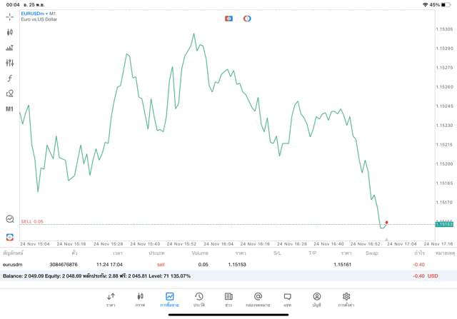Switch to the ประวัติ (History) tab
The image size is (457, 319).
point(199,298)
